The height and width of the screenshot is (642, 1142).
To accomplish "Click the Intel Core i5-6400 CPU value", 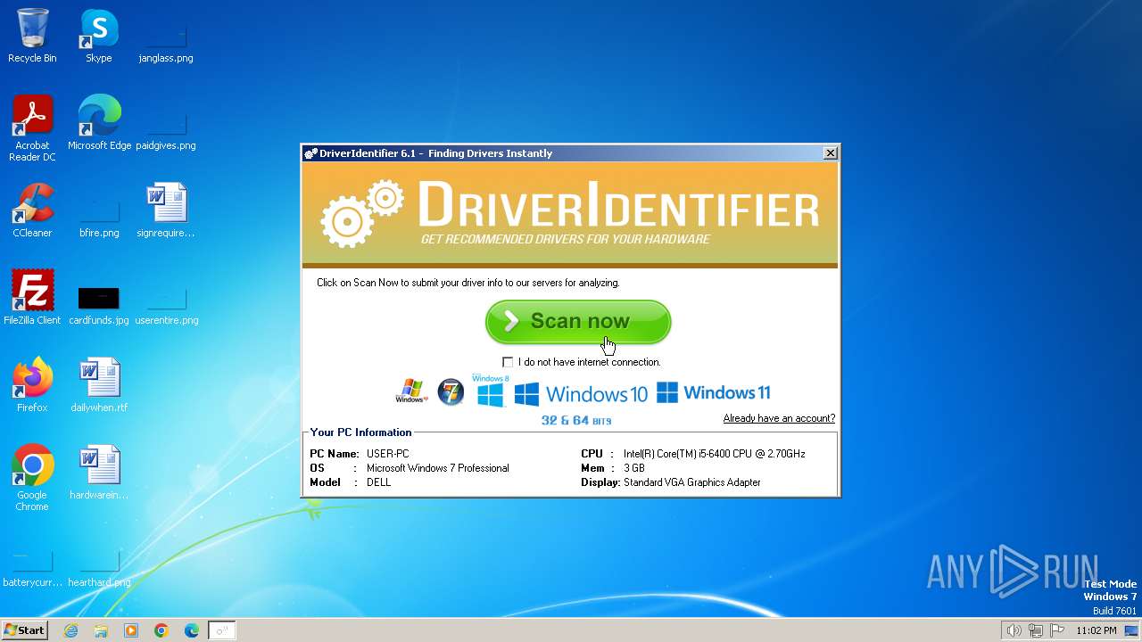I will [715, 454].
